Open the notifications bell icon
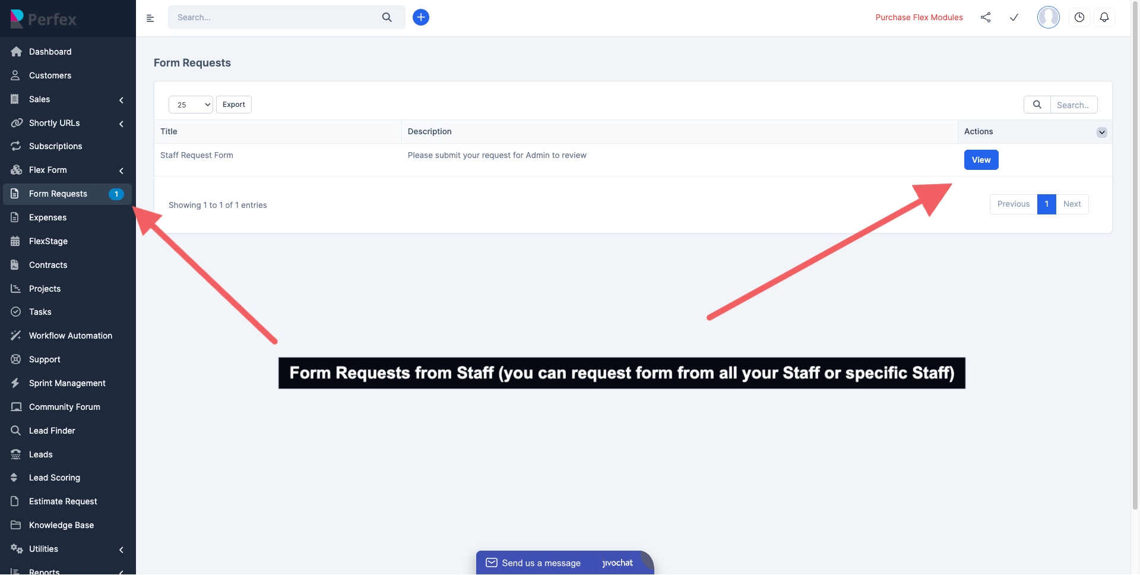 pos(1104,17)
